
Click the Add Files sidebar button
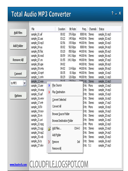[18, 32]
